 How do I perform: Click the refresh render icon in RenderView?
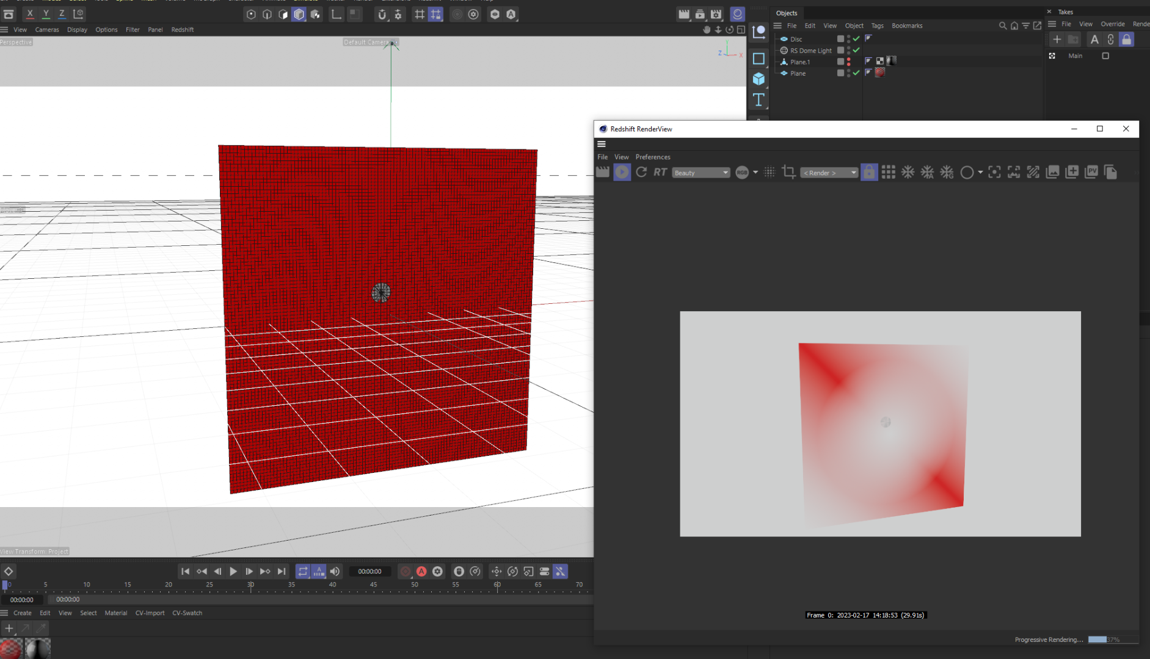coord(641,173)
